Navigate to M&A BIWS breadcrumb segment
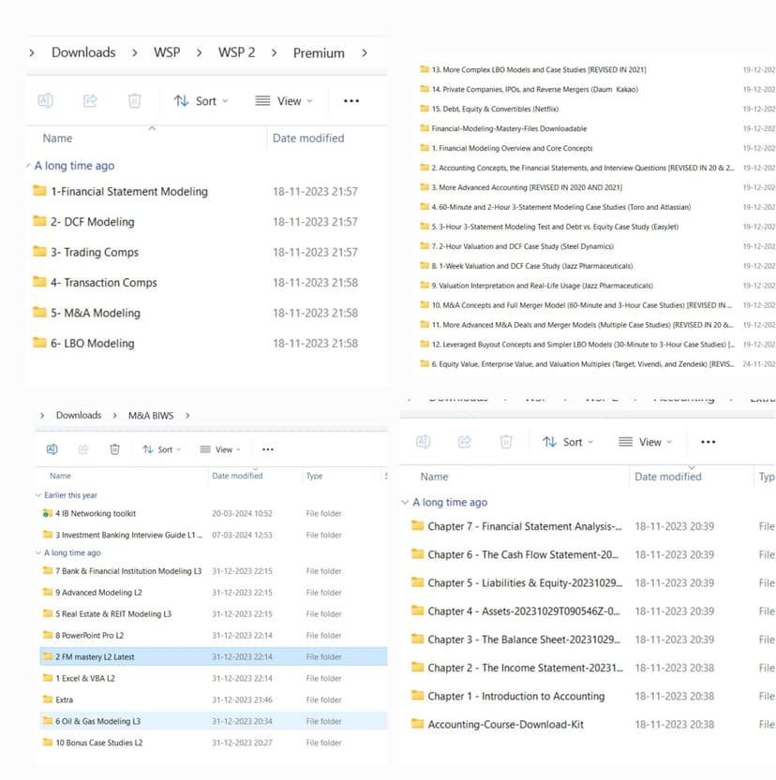The height and width of the screenshot is (780, 776). (x=150, y=415)
